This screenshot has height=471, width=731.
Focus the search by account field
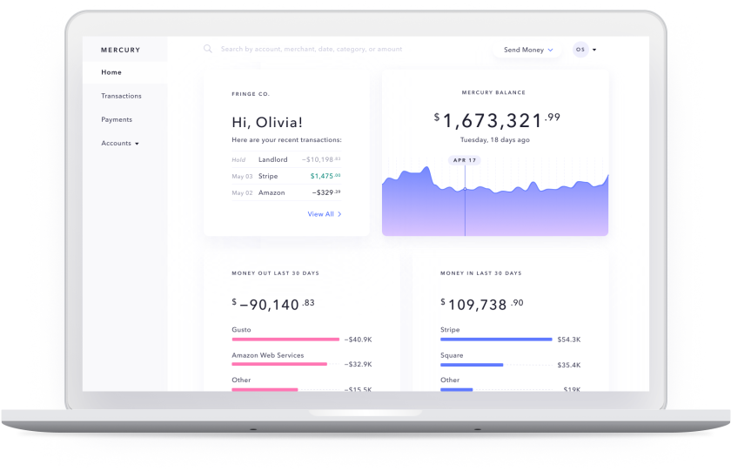pyautogui.click(x=312, y=49)
